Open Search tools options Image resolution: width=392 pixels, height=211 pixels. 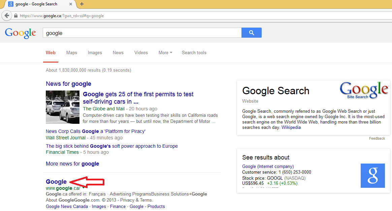click(x=194, y=53)
